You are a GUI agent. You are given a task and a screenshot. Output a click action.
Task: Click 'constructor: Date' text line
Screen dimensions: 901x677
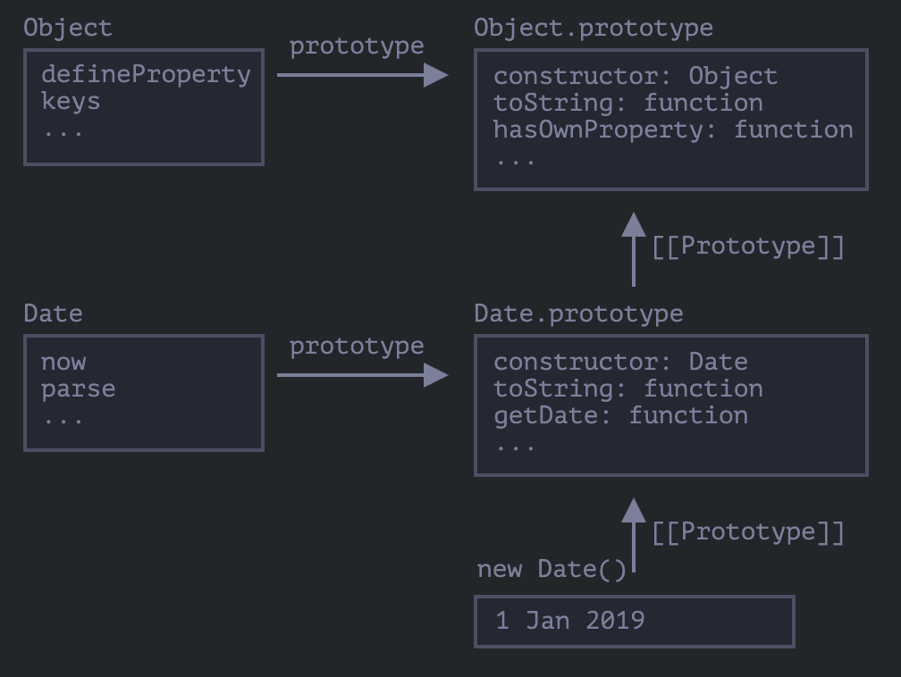click(620, 362)
